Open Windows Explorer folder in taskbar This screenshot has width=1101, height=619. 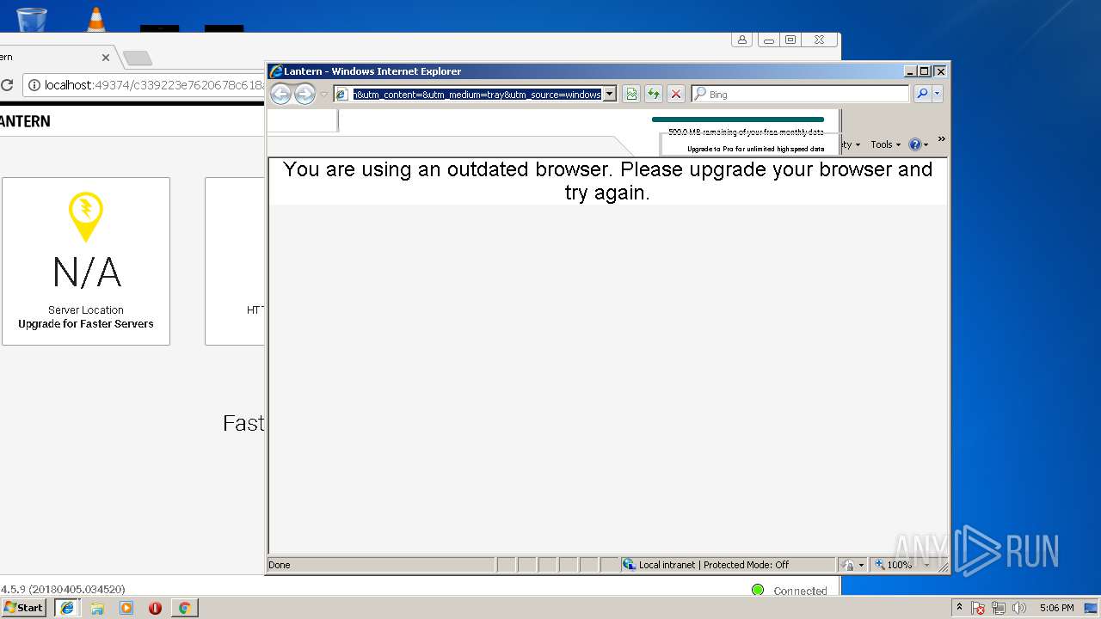(x=97, y=608)
